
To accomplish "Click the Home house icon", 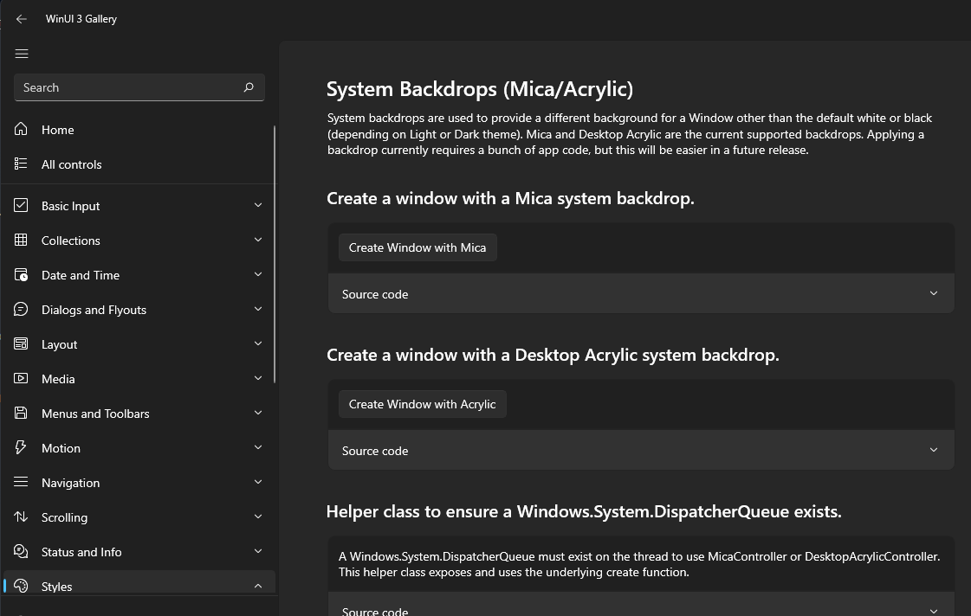I will coord(21,129).
